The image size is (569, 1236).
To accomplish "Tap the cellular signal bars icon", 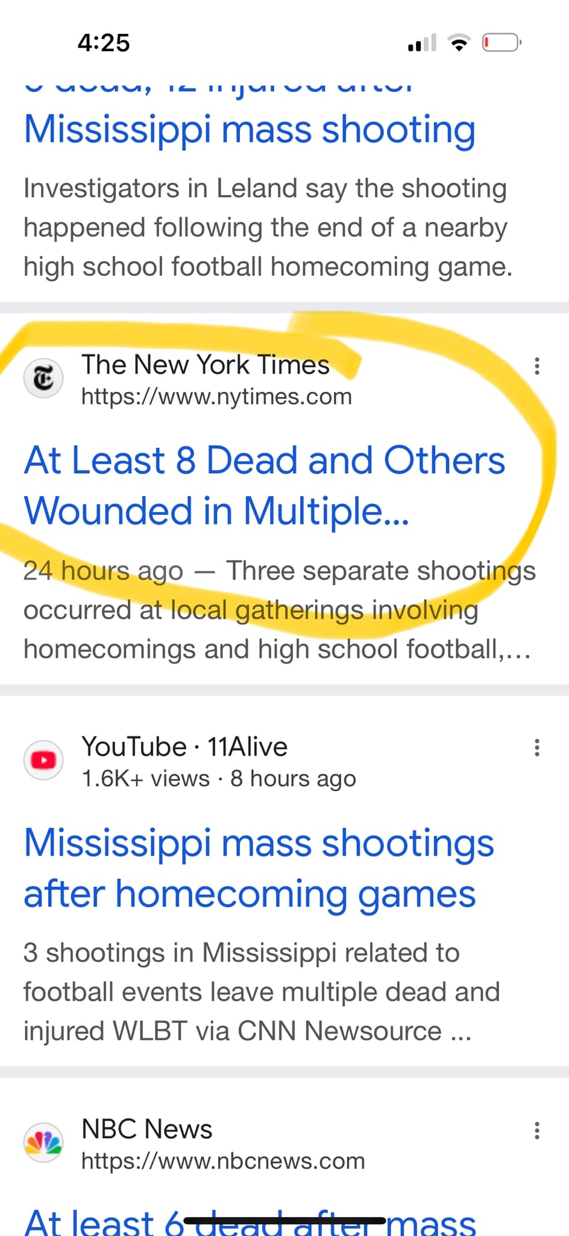I will (422, 43).
